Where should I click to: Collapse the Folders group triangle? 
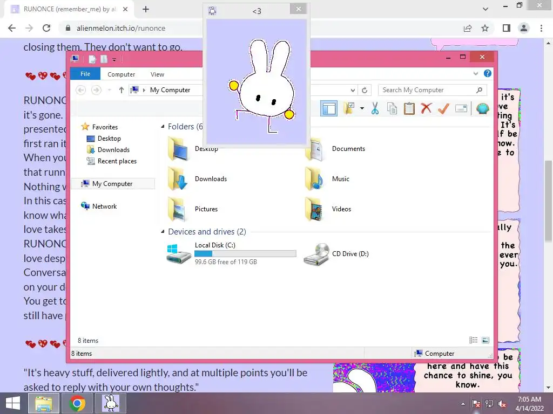coord(163,126)
